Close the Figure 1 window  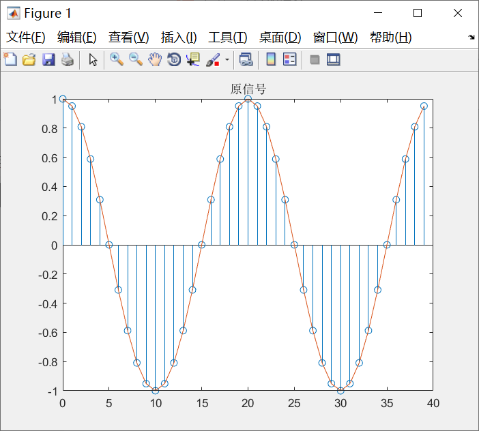point(458,13)
